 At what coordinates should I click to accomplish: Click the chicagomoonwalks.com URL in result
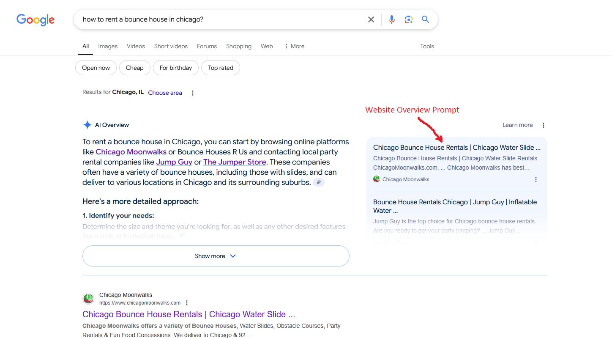(x=140, y=303)
